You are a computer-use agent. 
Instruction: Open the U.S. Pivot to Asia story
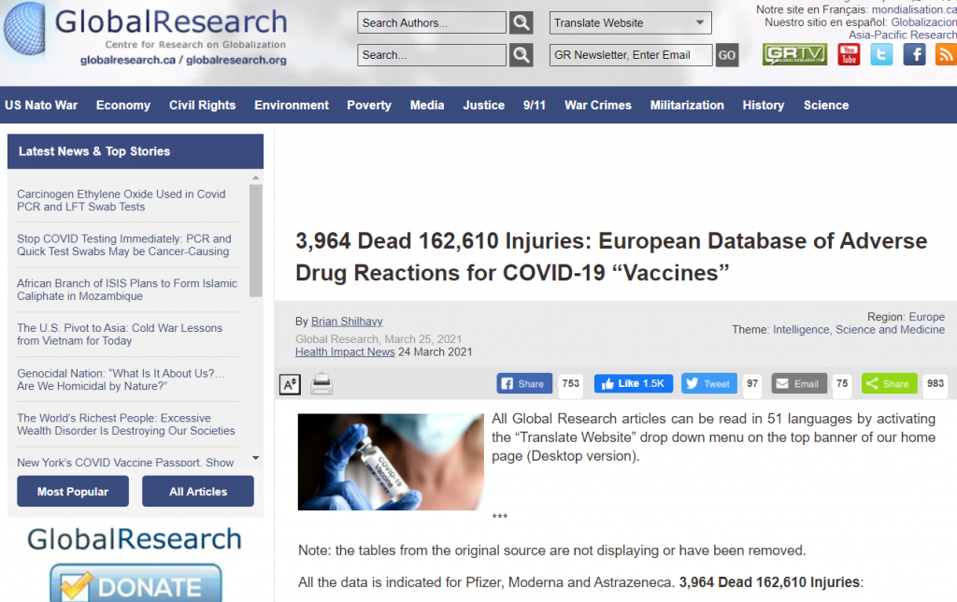click(120, 334)
